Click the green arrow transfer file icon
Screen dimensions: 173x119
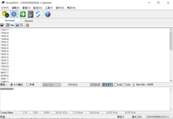[23, 14]
